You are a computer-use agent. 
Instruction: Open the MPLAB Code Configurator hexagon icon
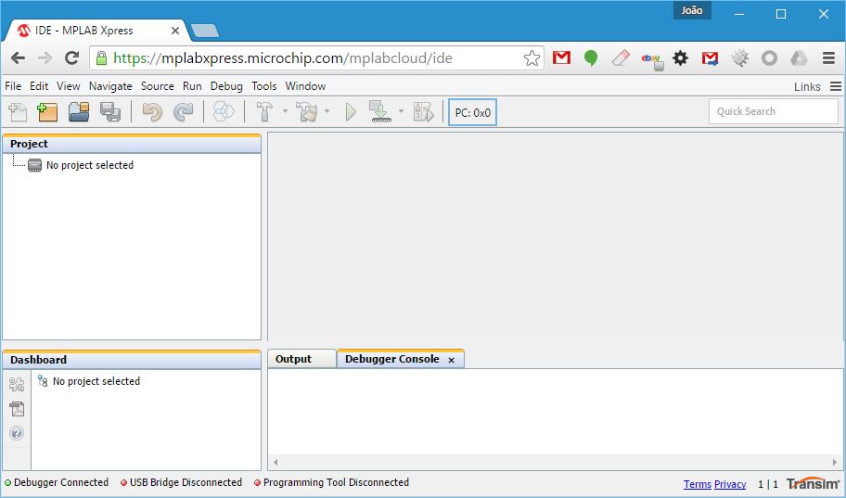tap(224, 112)
